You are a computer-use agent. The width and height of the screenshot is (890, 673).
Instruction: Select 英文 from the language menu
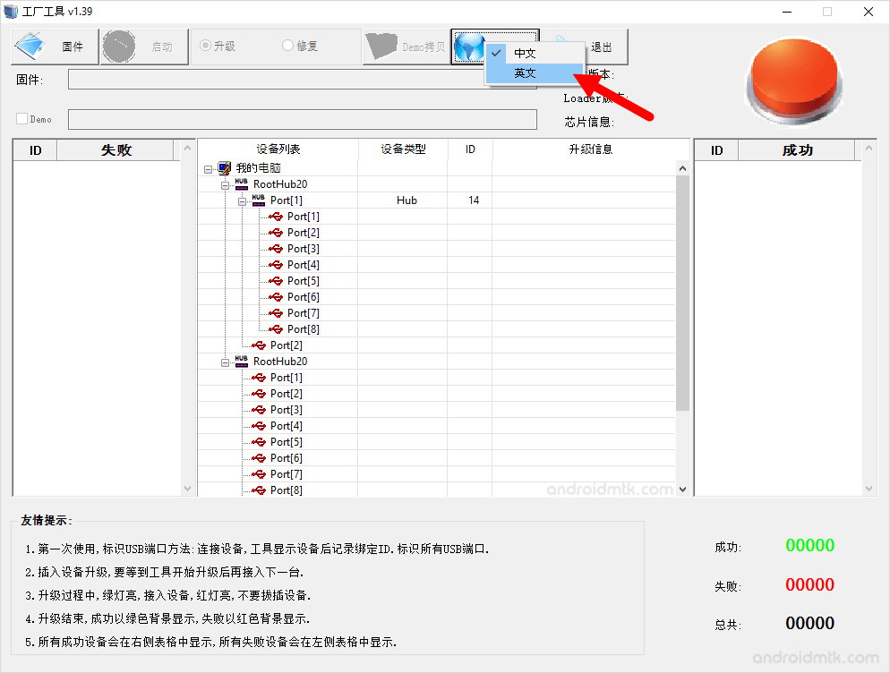click(524, 72)
